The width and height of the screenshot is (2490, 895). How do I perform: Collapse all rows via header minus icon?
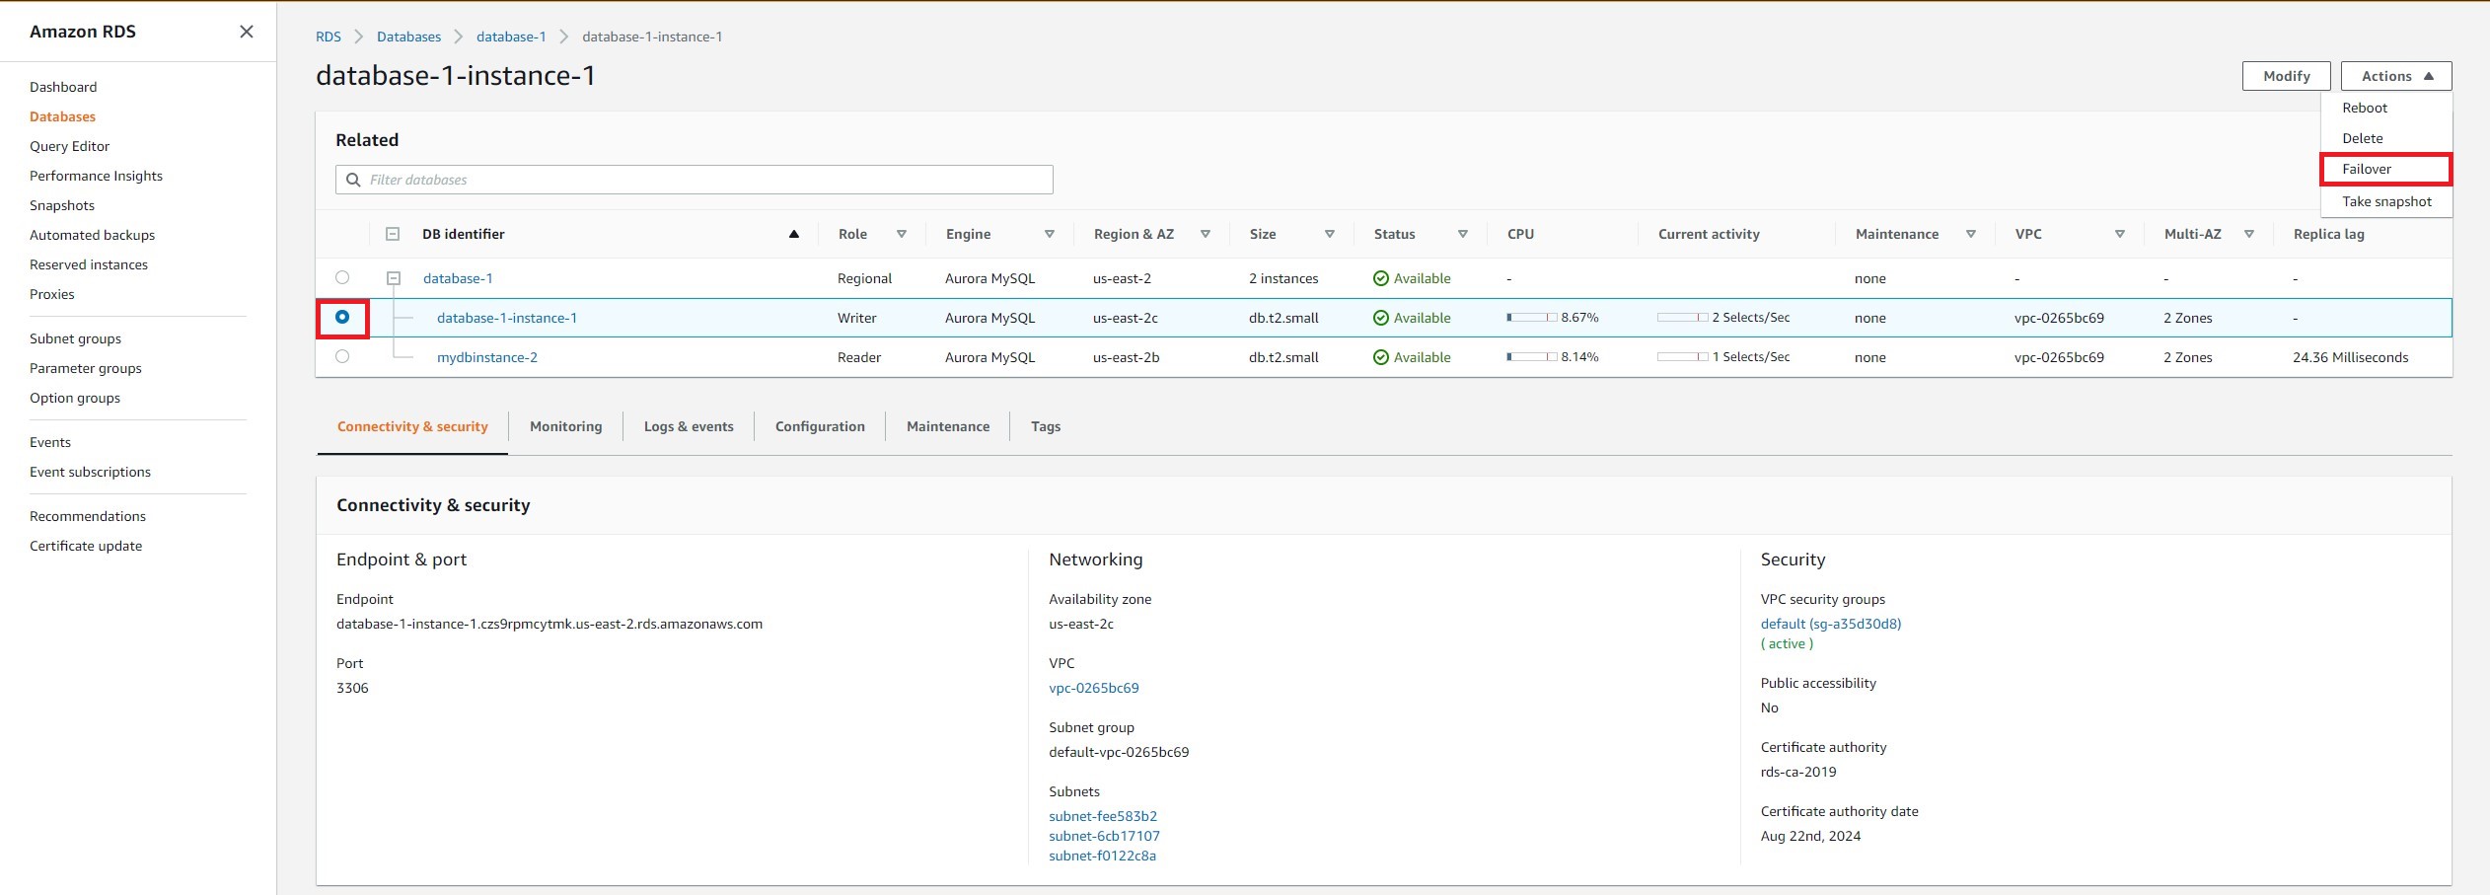click(393, 234)
